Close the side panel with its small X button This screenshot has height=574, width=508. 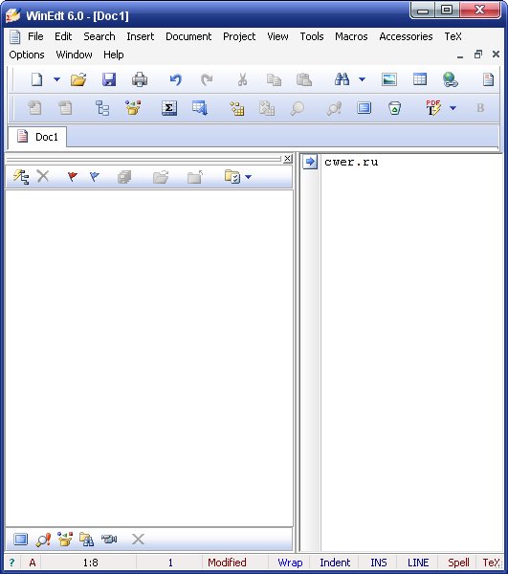288,159
